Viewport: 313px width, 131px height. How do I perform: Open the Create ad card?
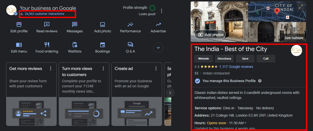[x=137, y=94]
